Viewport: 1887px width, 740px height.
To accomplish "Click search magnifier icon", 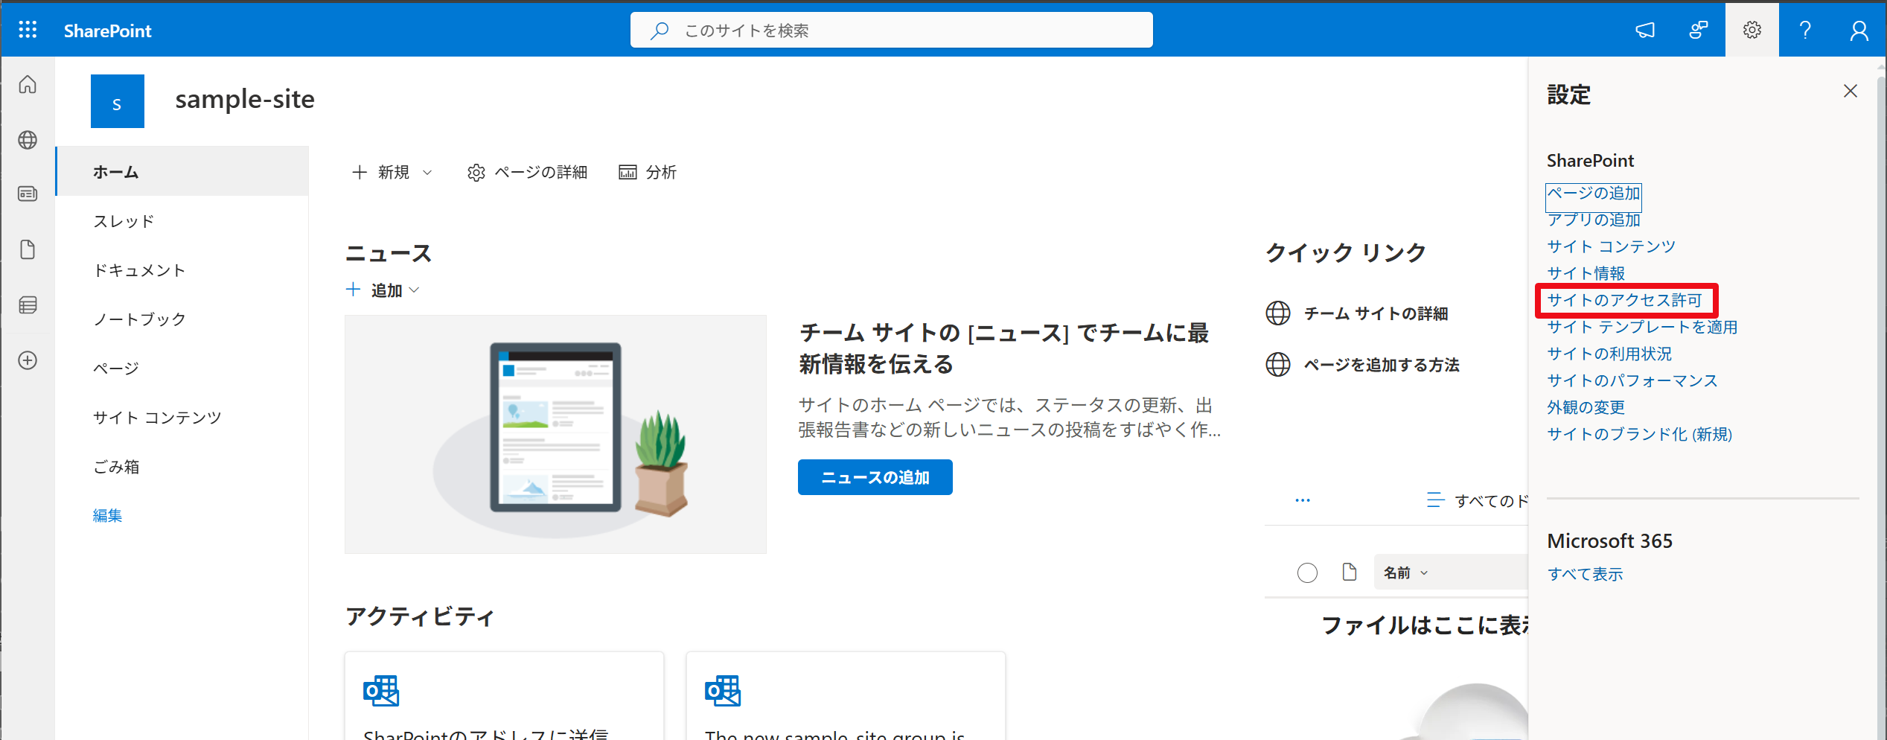I will tap(660, 31).
